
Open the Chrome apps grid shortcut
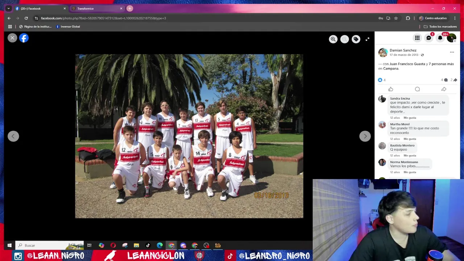pos(10,26)
